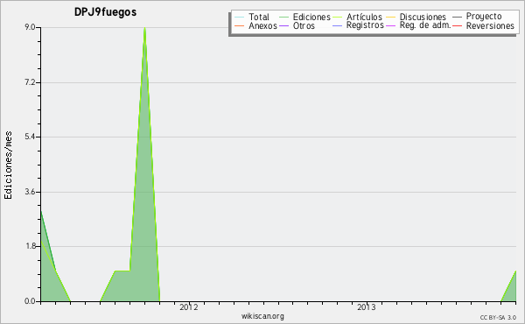The height and width of the screenshot is (324, 525).
Task: Click the 1.8 y-axis label
Action: click(30, 246)
